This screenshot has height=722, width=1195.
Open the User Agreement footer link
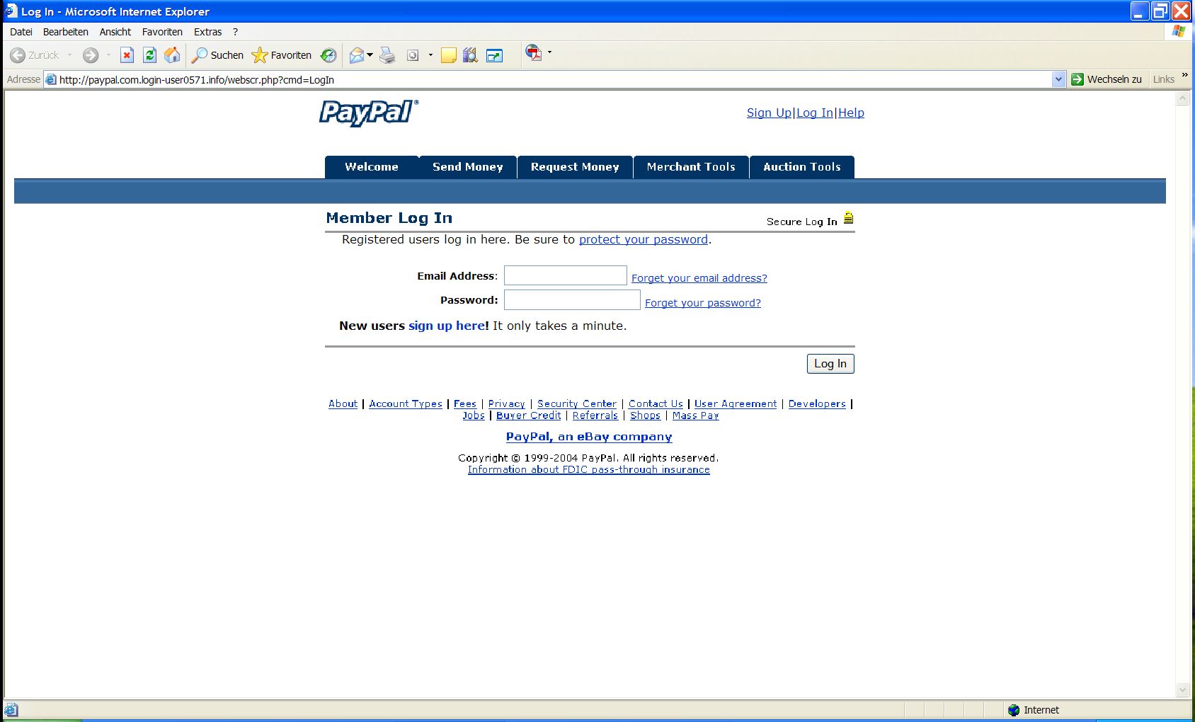pyautogui.click(x=736, y=403)
